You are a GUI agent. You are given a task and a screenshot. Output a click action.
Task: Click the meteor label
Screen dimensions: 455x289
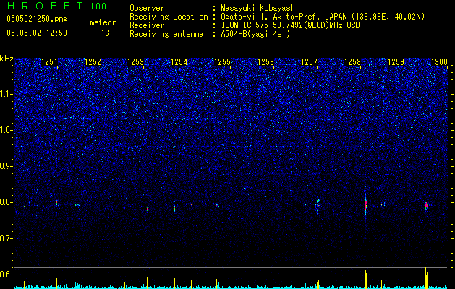(103, 22)
